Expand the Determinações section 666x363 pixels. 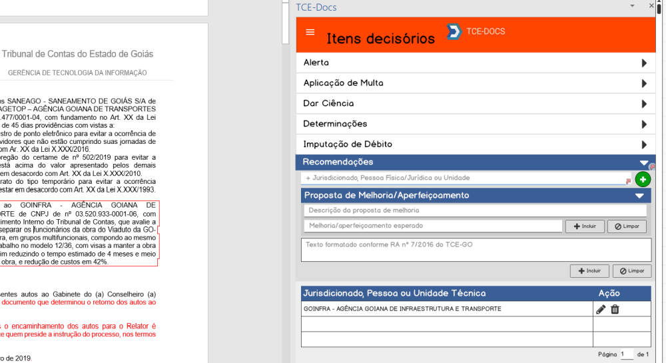643,124
